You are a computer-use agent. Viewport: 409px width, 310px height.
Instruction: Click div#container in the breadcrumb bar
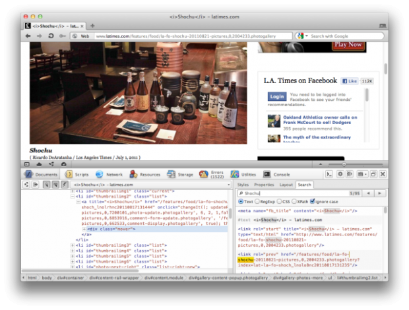tap(71, 278)
